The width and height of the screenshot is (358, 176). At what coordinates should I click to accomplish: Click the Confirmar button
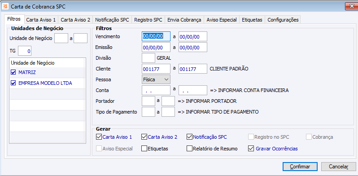pos(300,167)
